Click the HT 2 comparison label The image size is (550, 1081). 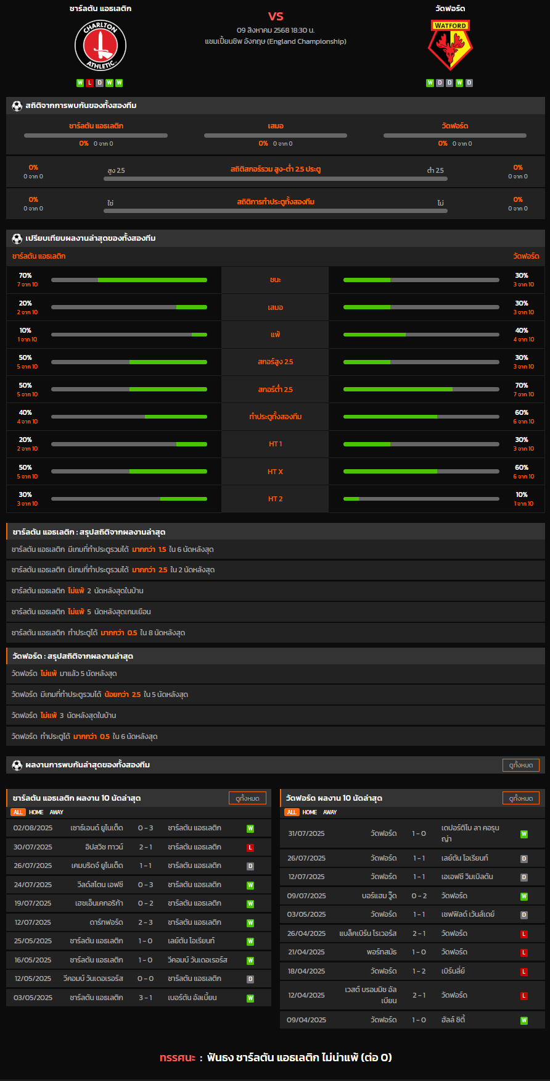[x=276, y=499]
